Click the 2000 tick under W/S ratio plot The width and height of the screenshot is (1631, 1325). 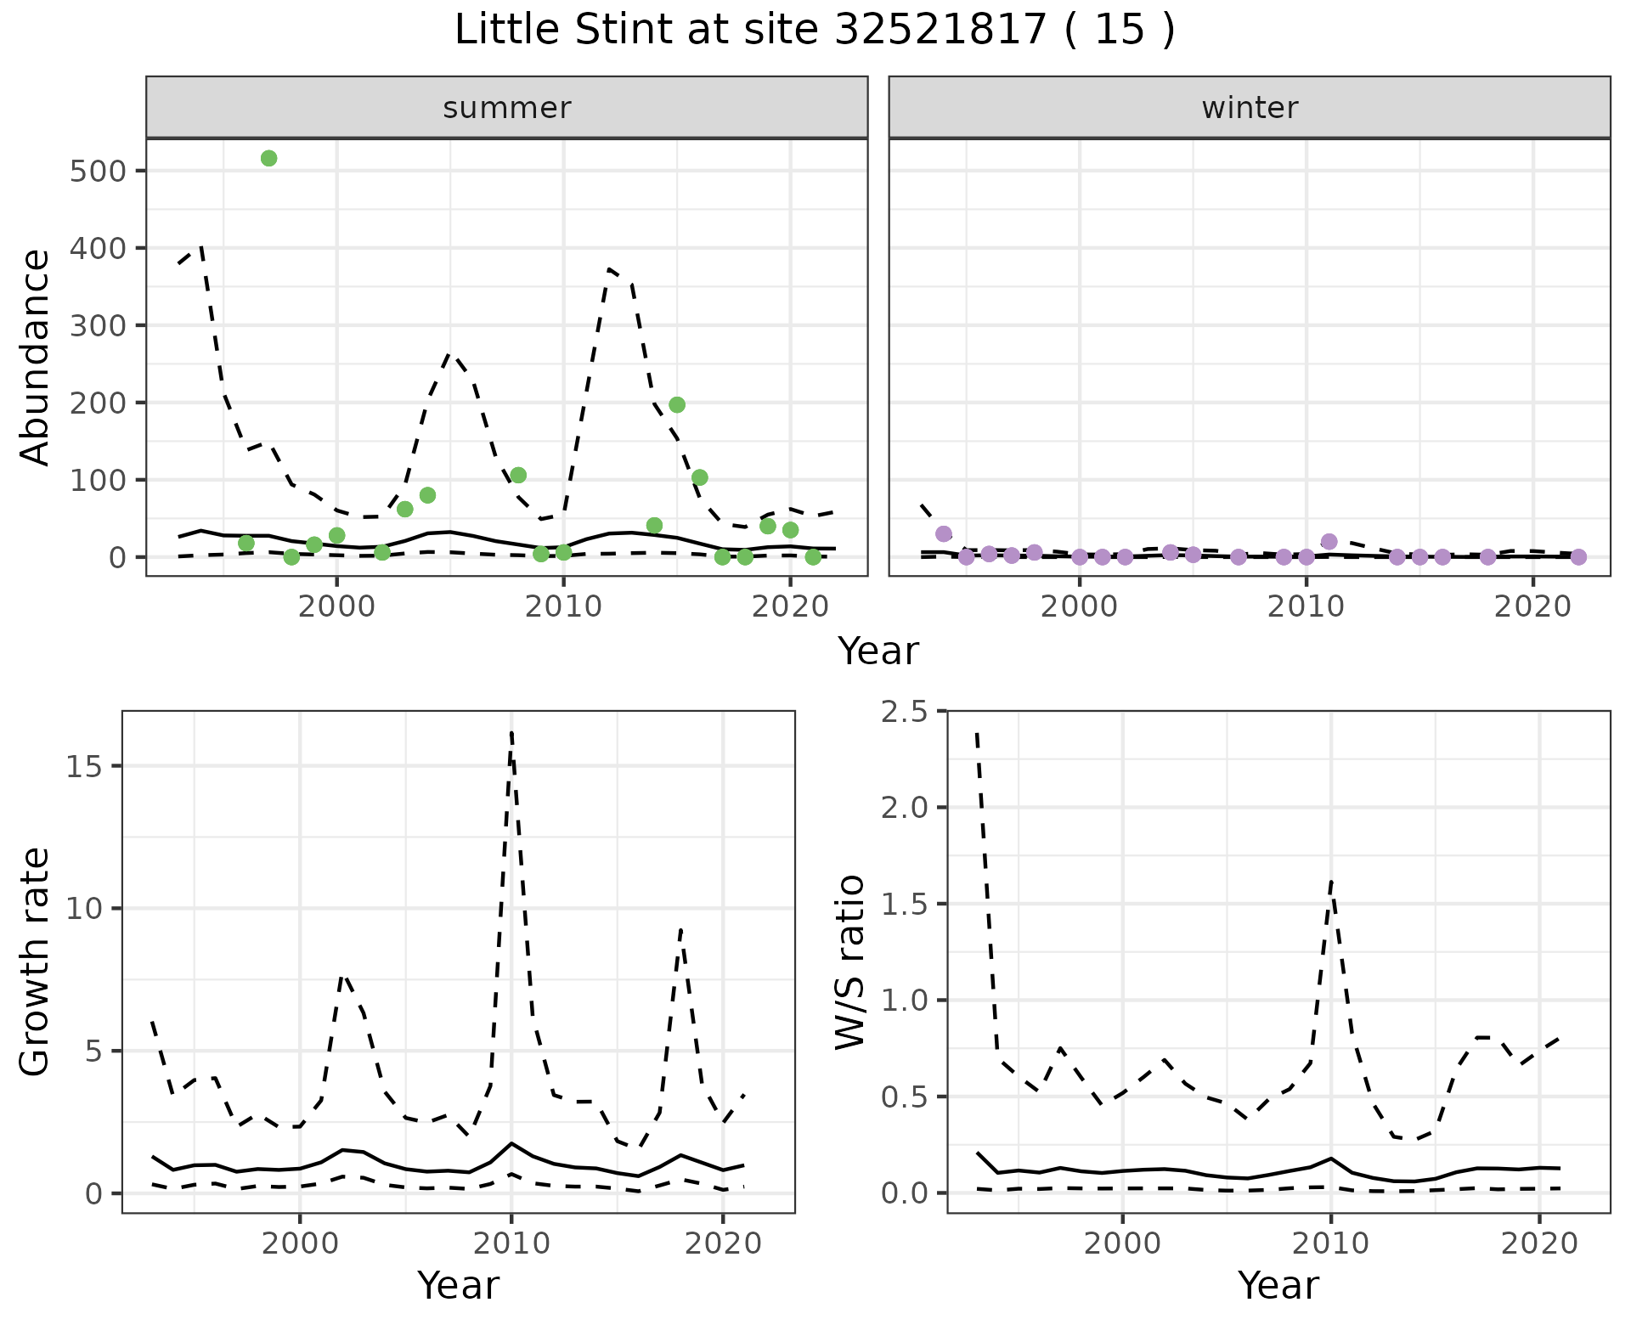pyautogui.click(x=1122, y=1244)
